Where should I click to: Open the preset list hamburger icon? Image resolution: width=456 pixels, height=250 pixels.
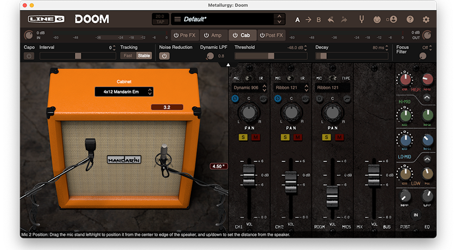point(178,19)
